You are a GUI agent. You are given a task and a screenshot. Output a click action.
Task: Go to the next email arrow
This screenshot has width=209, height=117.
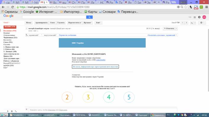click(x=186, y=23)
